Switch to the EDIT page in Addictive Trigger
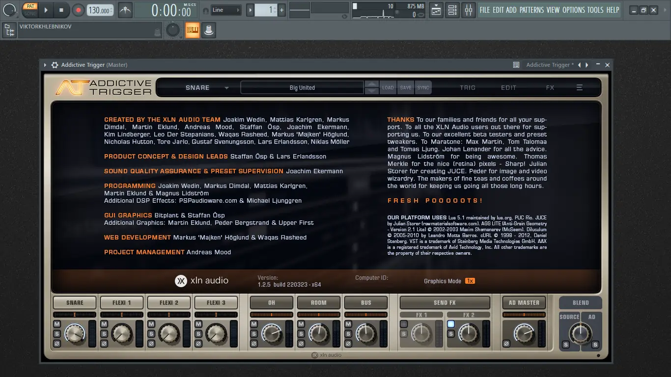Viewport: 671px width, 377px height. (x=508, y=87)
